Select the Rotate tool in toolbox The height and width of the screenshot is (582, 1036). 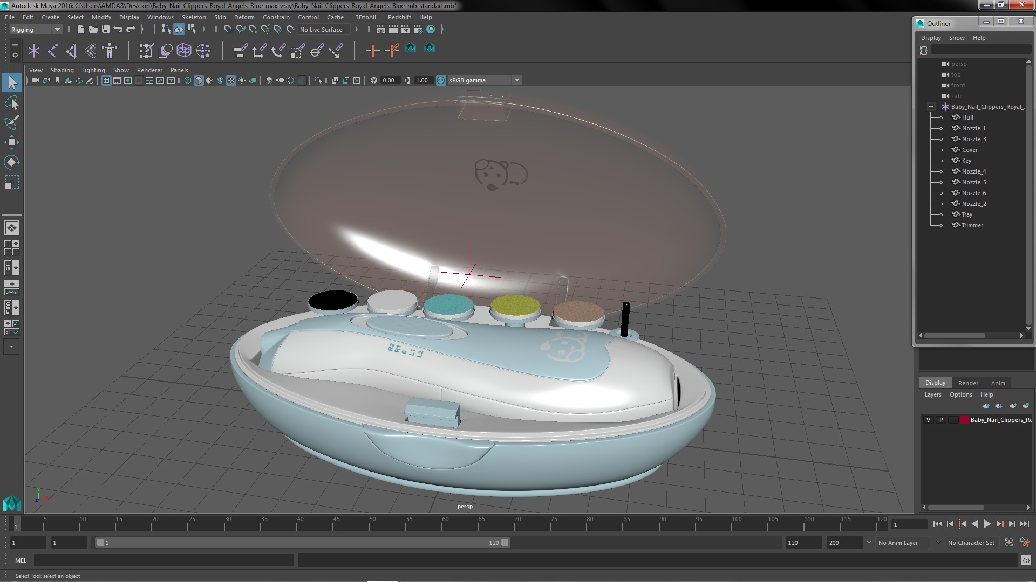[11, 162]
